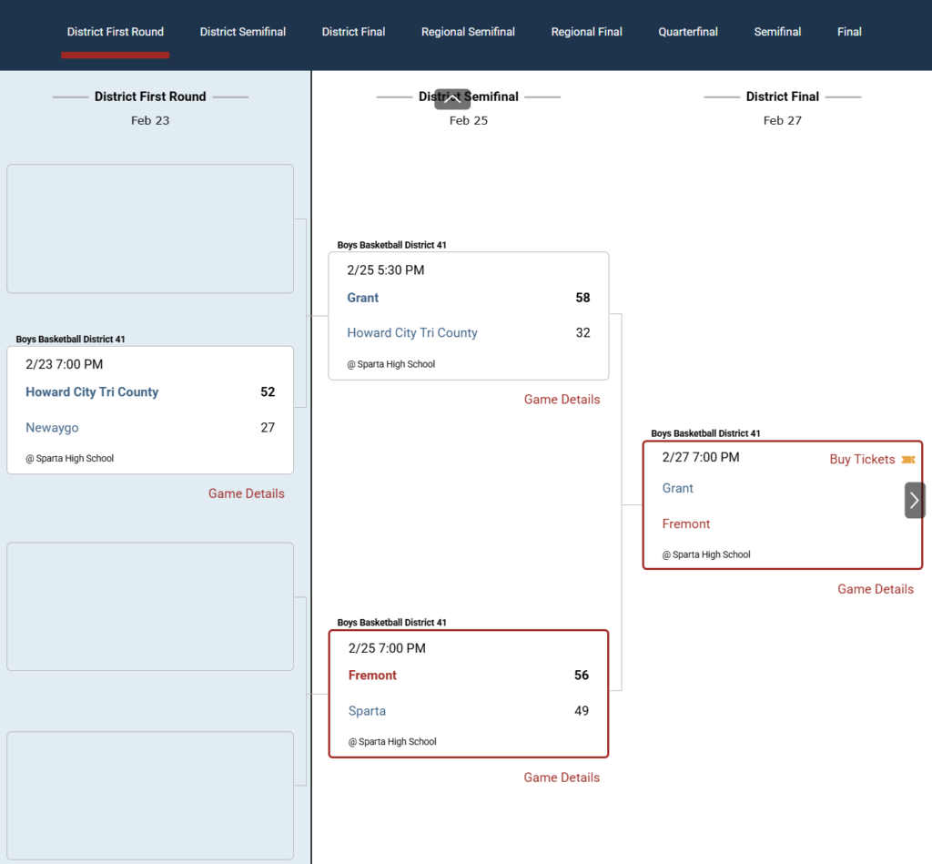Open Game Details for Howard City vs Newaygo
The height and width of the screenshot is (864, 932).
click(246, 493)
